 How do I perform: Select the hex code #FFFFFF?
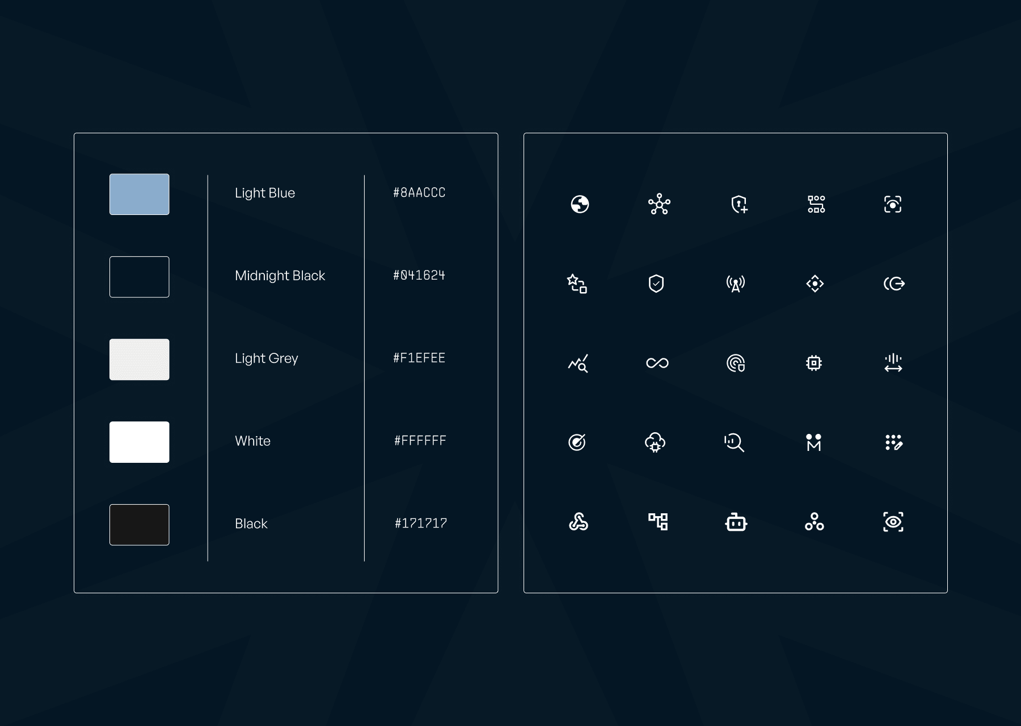[420, 441]
